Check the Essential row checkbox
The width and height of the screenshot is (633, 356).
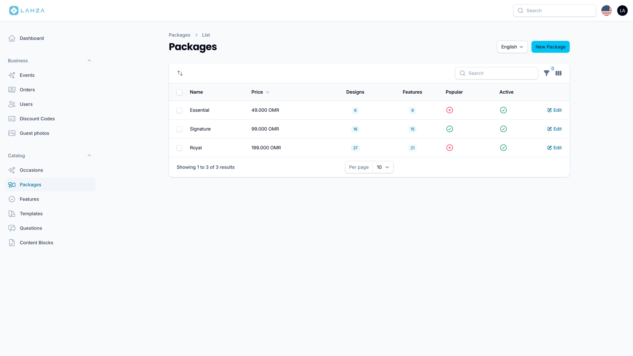[x=179, y=110]
